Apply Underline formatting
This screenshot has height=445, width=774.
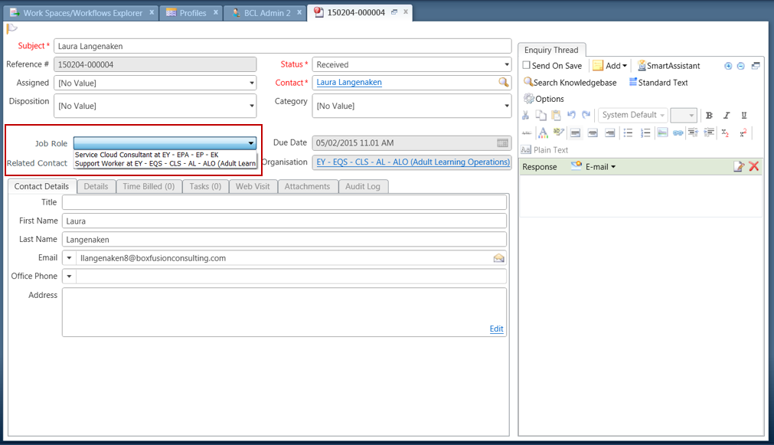744,115
